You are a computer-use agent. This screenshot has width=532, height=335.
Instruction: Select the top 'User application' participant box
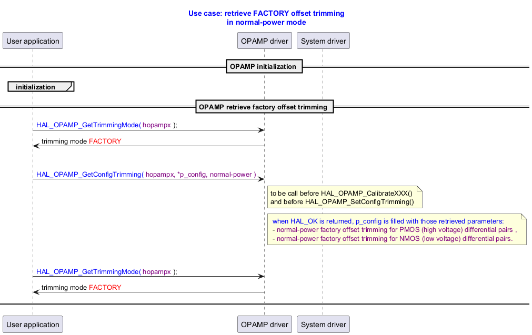click(x=33, y=40)
